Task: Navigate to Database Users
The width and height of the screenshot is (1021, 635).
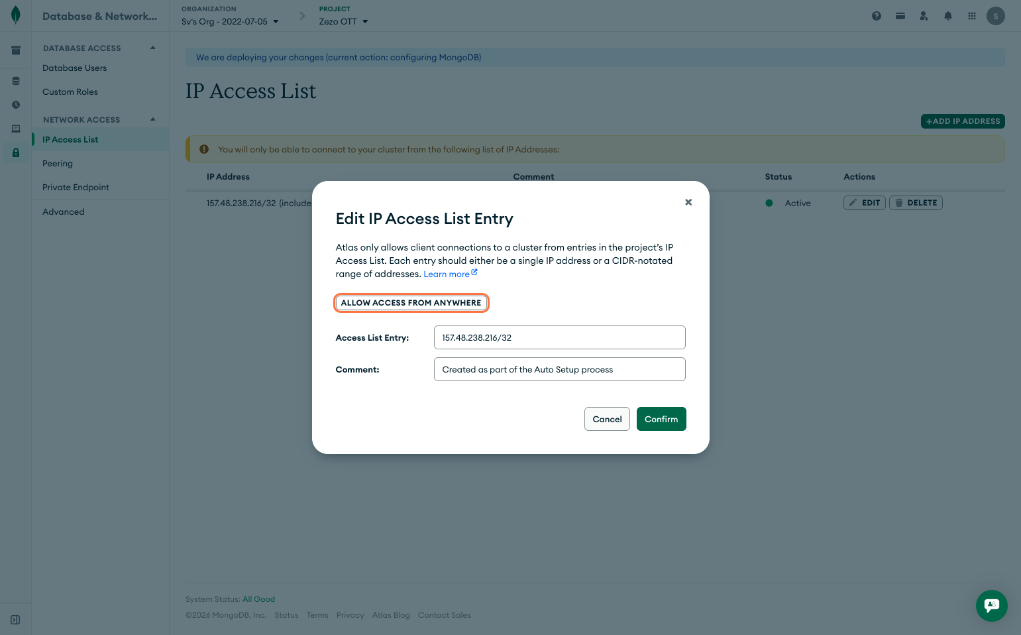Action: pyautogui.click(x=74, y=68)
